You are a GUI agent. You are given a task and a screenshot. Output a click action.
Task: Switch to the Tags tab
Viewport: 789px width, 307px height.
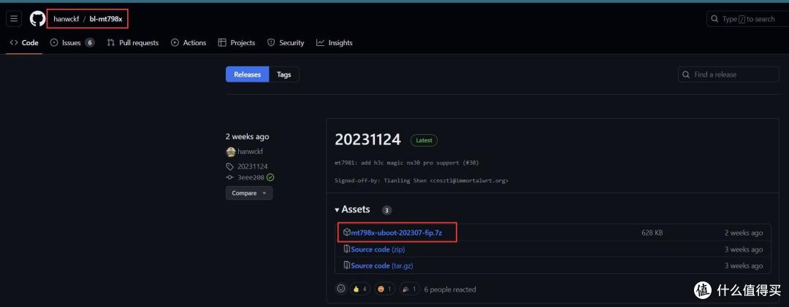(x=284, y=74)
